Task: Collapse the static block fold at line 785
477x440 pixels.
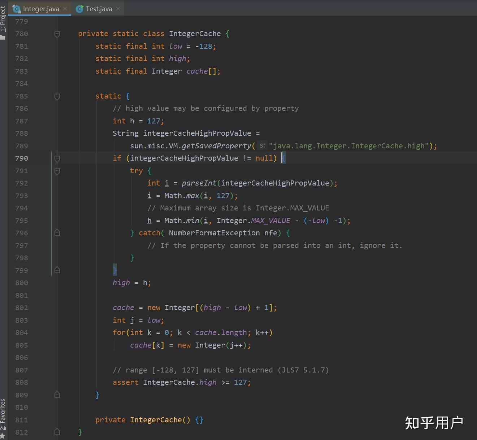Action: 57,96
